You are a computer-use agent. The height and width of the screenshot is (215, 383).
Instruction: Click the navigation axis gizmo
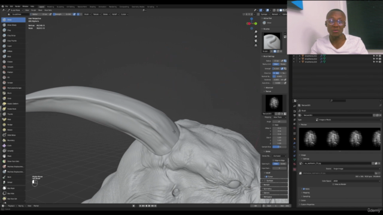tap(251, 23)
